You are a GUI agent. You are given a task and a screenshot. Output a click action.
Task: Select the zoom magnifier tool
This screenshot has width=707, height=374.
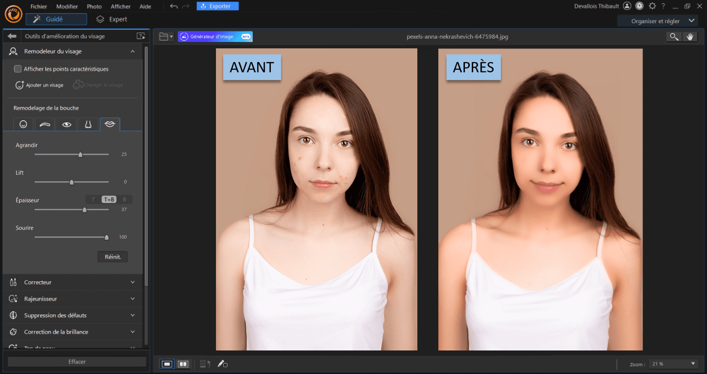point(674,37)
